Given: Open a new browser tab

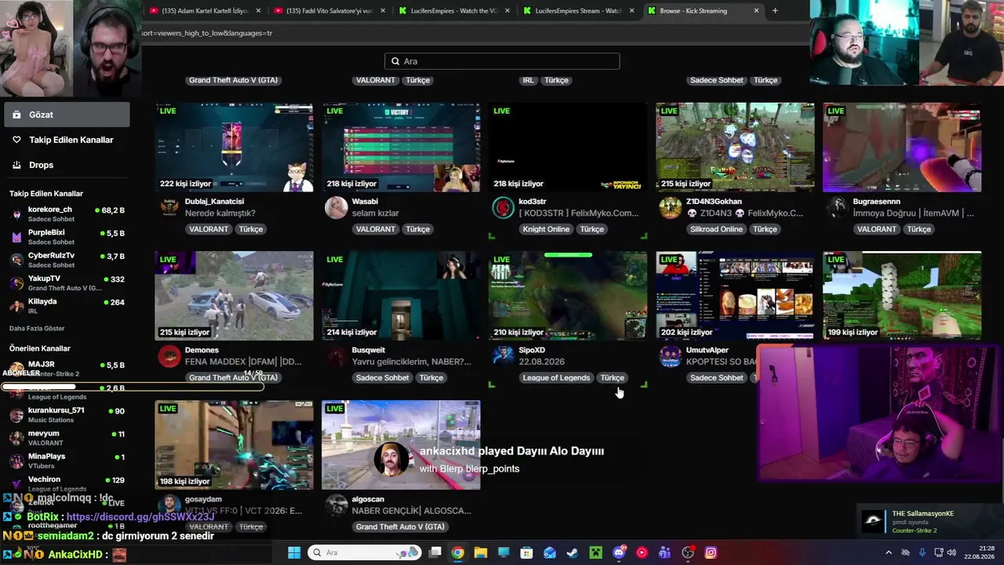Looking at the screenshot, I should pyautogui.click(x=775, y=11).
